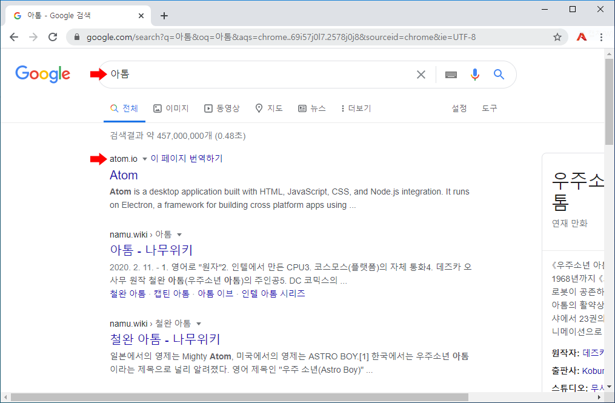Click the scroll-left arrow of horizontal scrollbar

pos(5,398)
